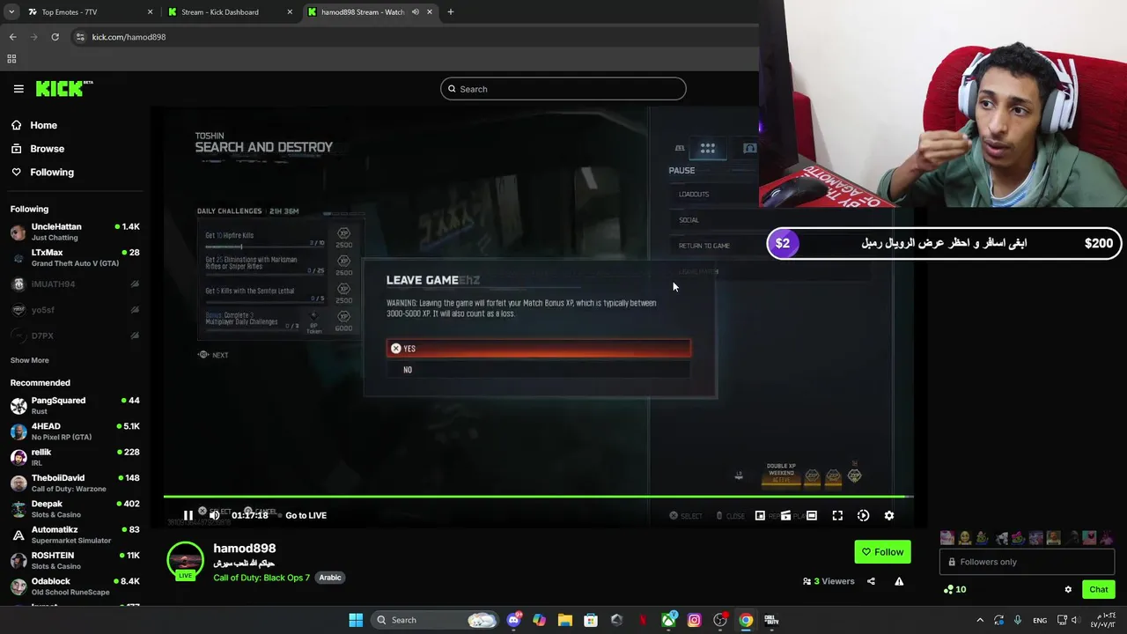
Task: Select offline channel yo5sf
Action: click(x=75, y=310)
